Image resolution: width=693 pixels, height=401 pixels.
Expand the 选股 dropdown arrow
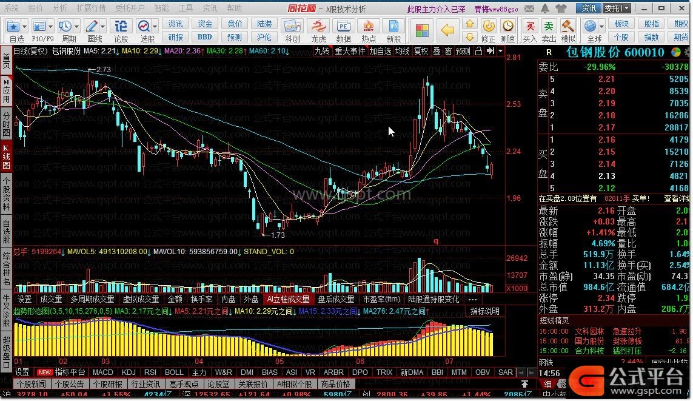tap(155, 27)
